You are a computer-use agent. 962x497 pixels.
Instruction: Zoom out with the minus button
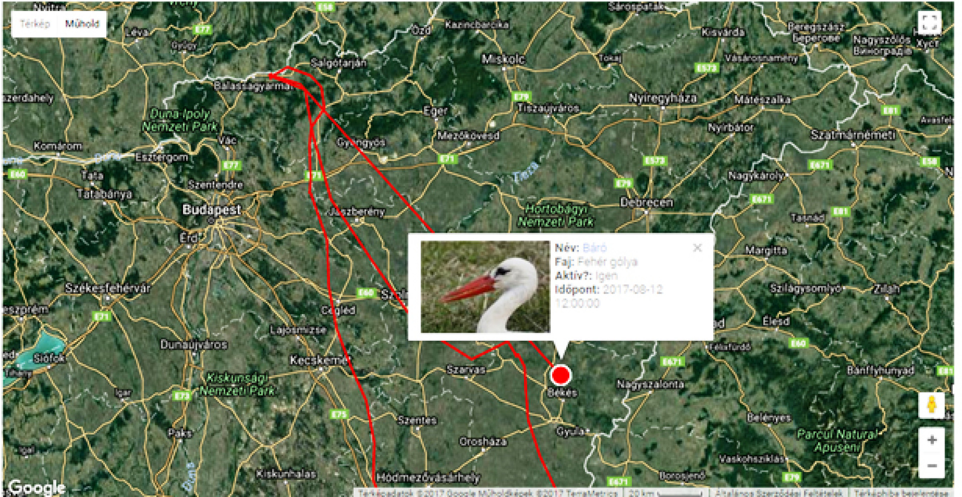(x=932, y=465)
